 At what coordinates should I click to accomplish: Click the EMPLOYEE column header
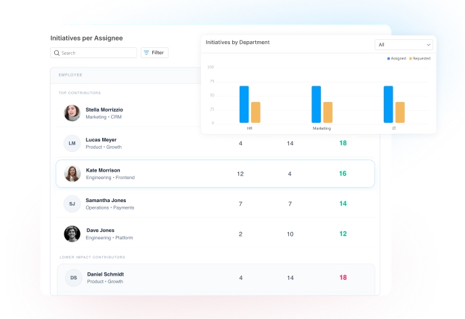click(70, 74)
